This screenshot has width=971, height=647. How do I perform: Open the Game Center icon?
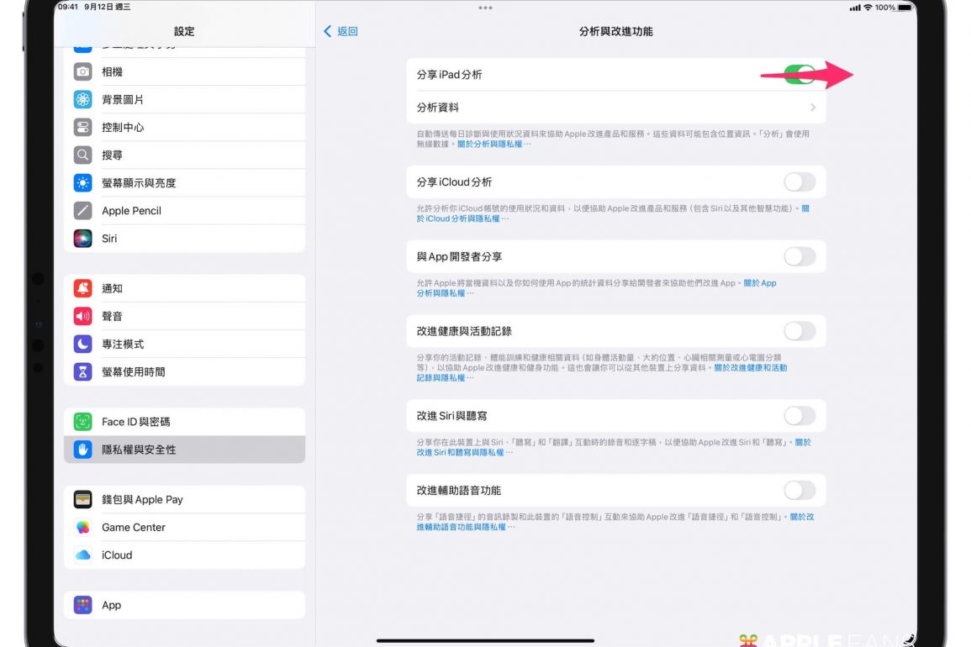click(x=82, y=527)
